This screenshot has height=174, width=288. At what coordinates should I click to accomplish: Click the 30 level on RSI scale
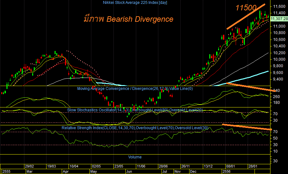pyautogui.click(x=275, y=145)
